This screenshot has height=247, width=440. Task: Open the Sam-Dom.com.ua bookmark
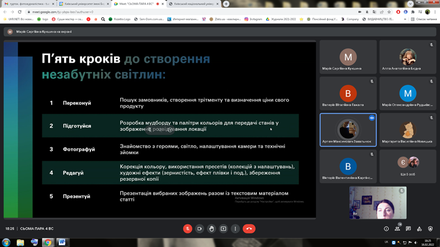(x=149, y=19)
